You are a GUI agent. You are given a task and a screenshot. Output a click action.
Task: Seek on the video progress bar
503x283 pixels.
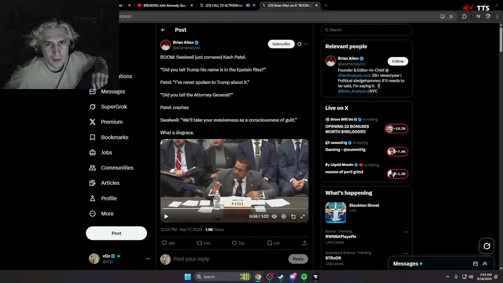pyautogui.click(x=234, y=209)
